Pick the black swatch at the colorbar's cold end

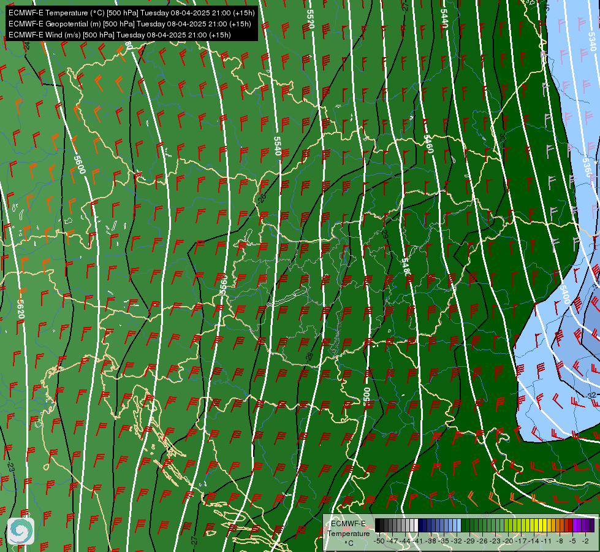click(378, 526)
